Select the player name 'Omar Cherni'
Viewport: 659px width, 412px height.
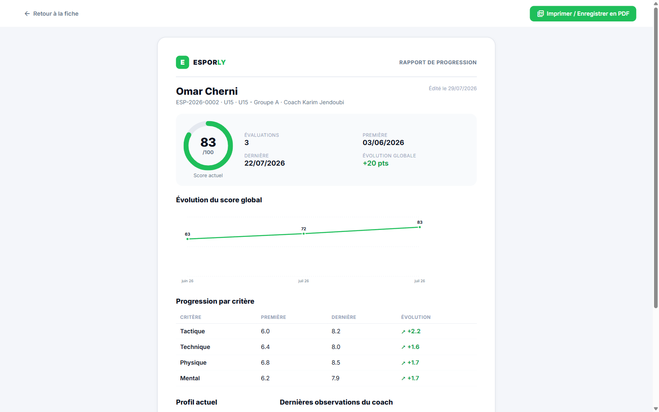point(207,91)
